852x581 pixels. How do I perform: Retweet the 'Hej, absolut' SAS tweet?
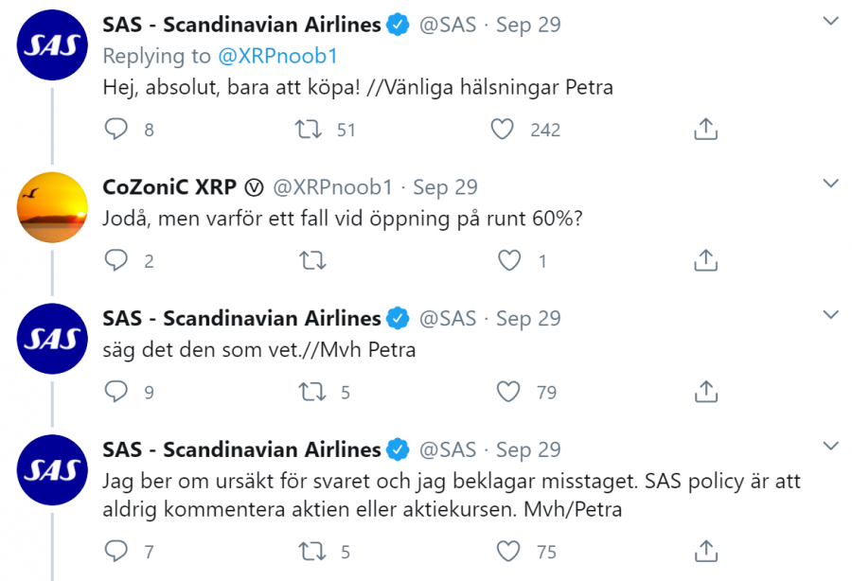(310, 130)
